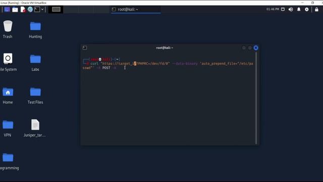The width and height of the screenshot is (323, 182).
Task: Click the POST text in terminal
Action: (106, 68)
